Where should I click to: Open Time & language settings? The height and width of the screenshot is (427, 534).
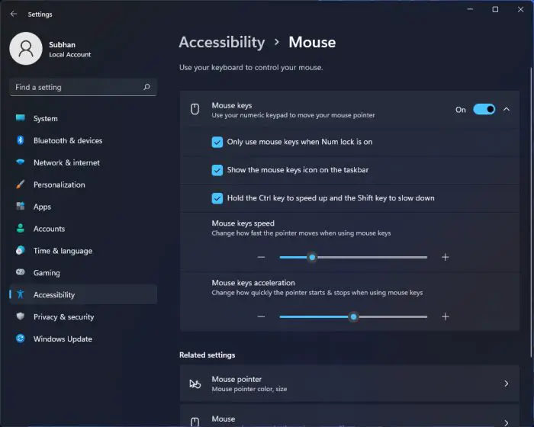point(83,251)
